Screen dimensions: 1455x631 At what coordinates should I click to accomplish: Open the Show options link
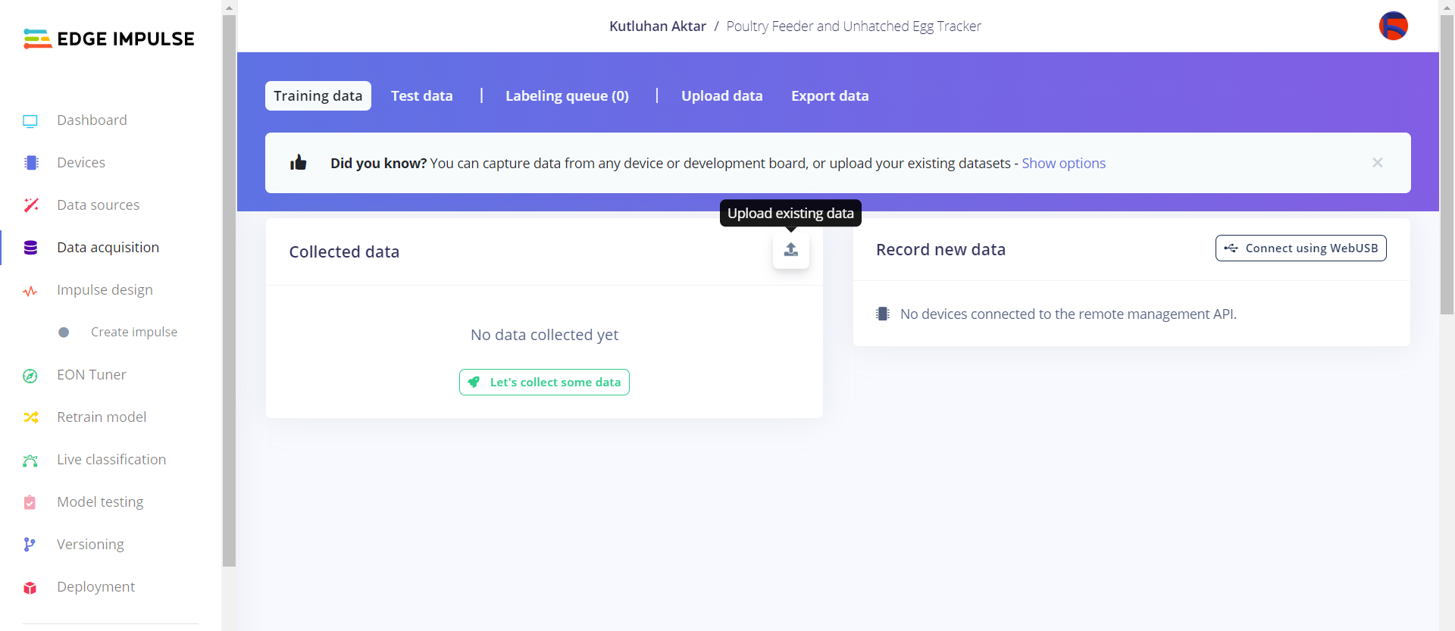click(x=1063, y=164)
